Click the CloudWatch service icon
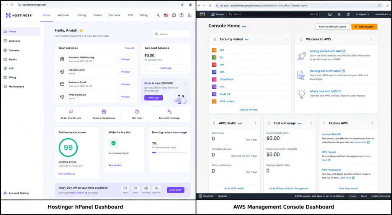The height and width of the screenshot is (215, 392). (x=214, y=79)
